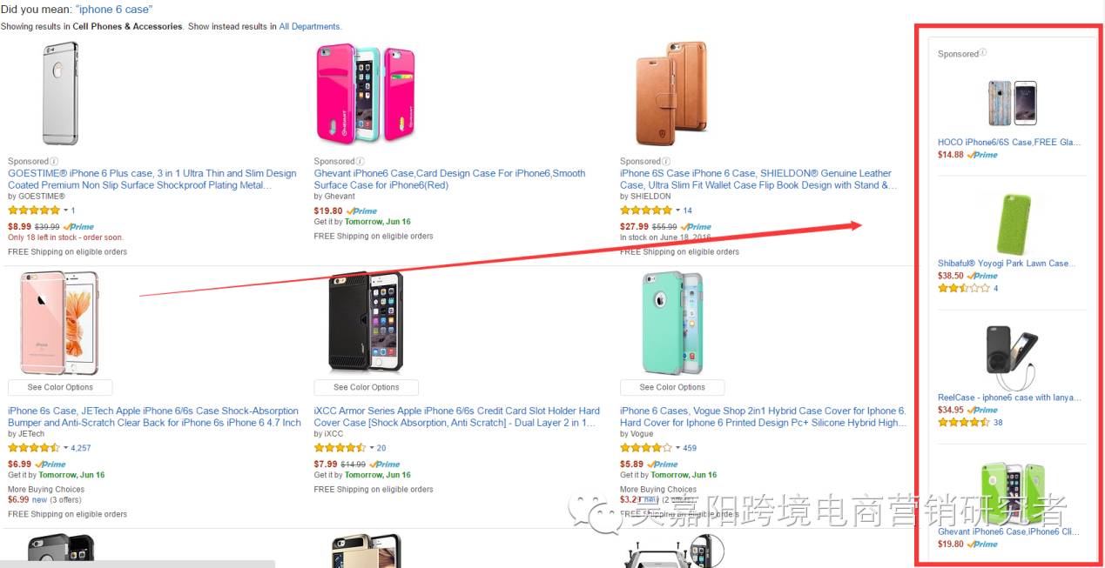
Task: Click the info icon beside Ghevant Sponsored label
Action: tap(360, 161)
